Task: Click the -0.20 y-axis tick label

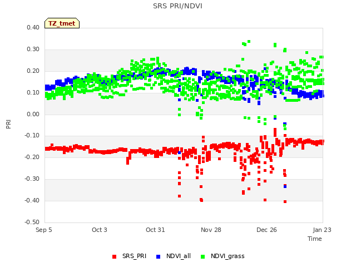Action: click(32, 157)
